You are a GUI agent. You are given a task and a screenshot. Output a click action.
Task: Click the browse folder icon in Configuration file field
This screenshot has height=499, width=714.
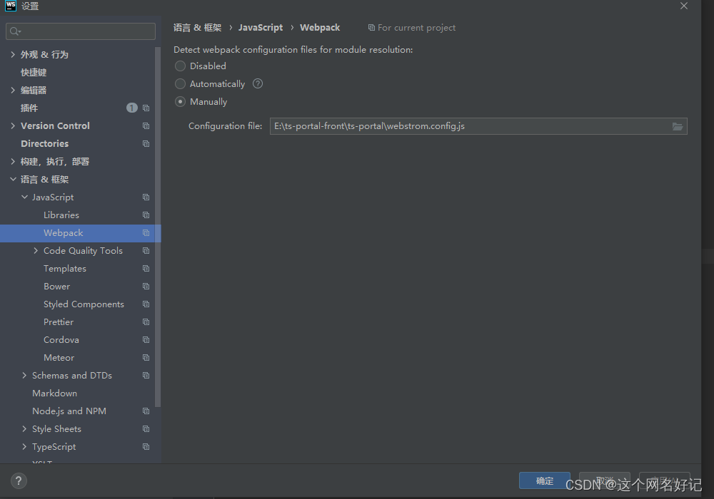[677, 126]
